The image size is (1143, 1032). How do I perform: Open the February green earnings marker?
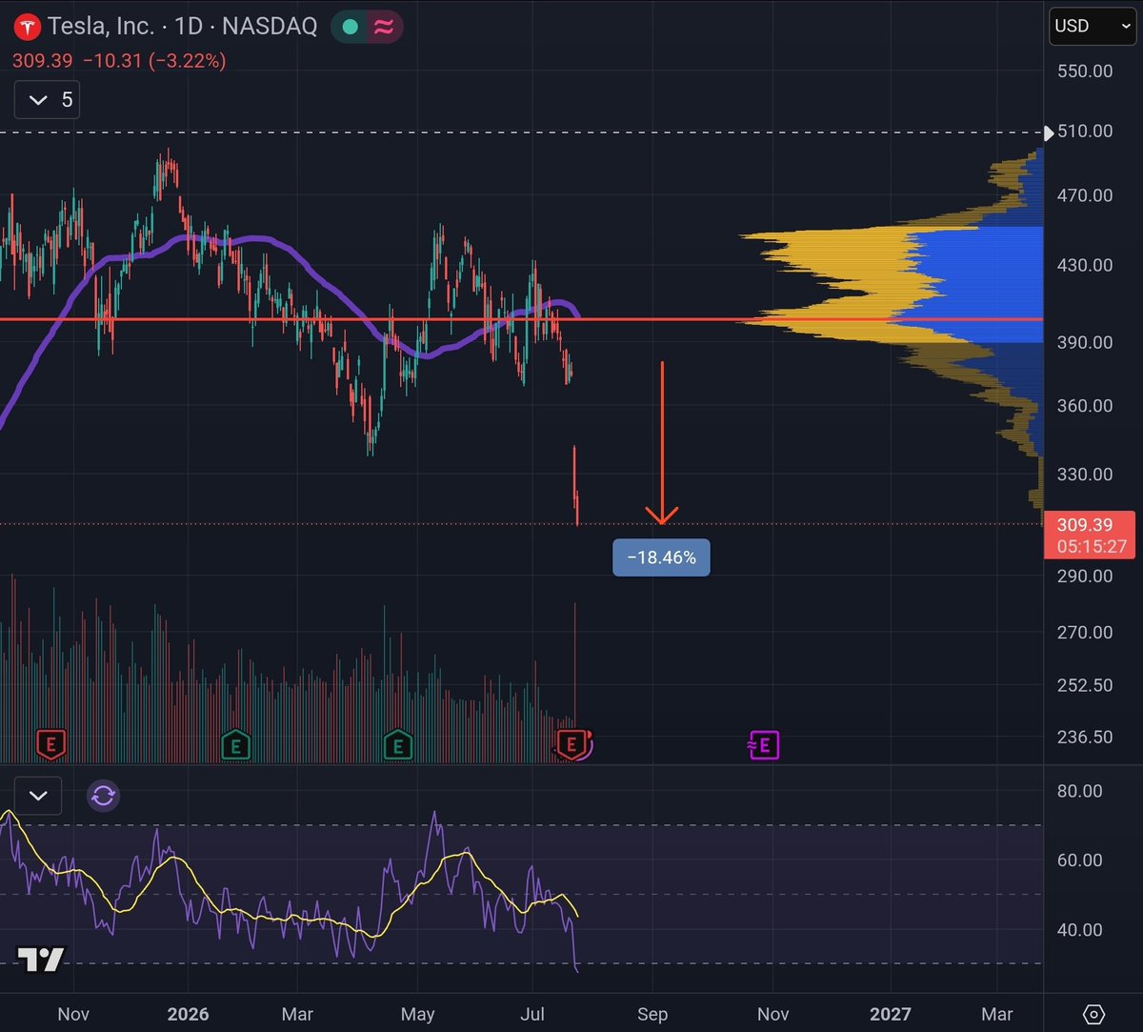click(x=235, y=743)
